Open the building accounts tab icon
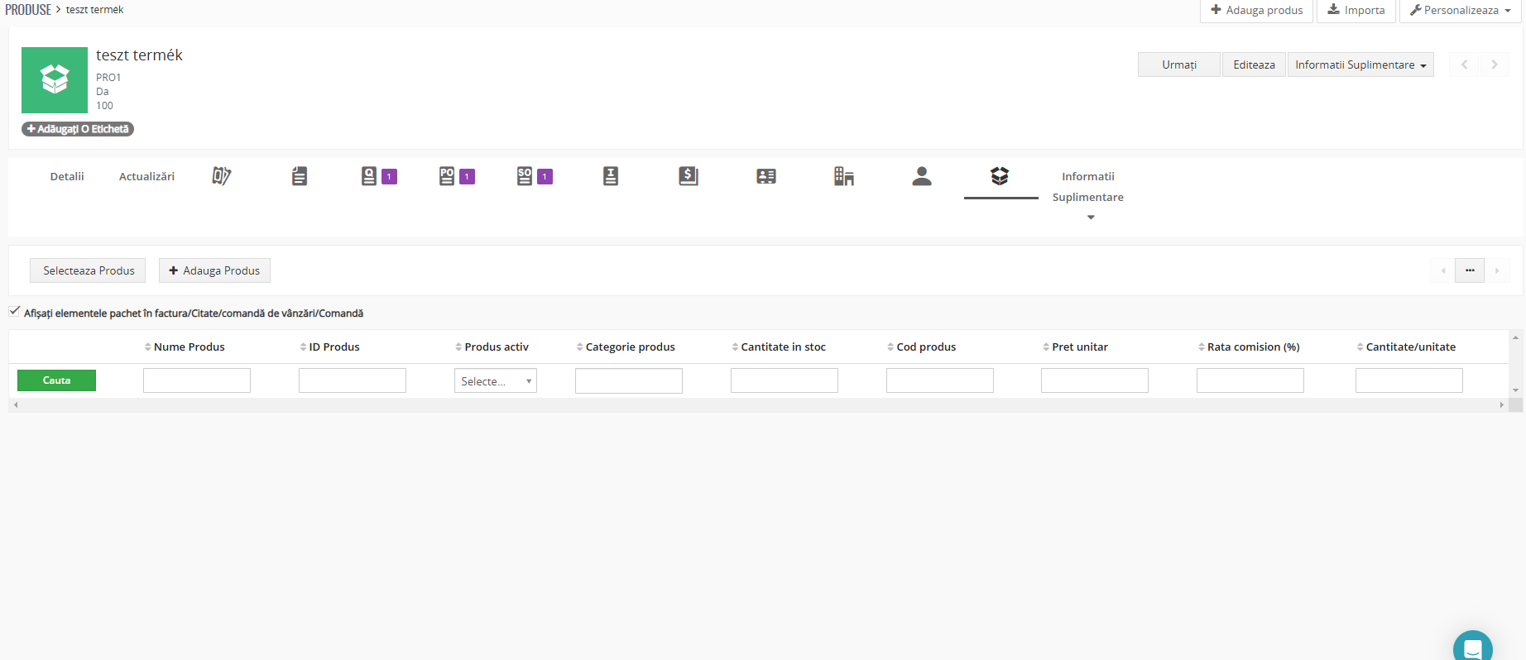 (x=844, y=176)
